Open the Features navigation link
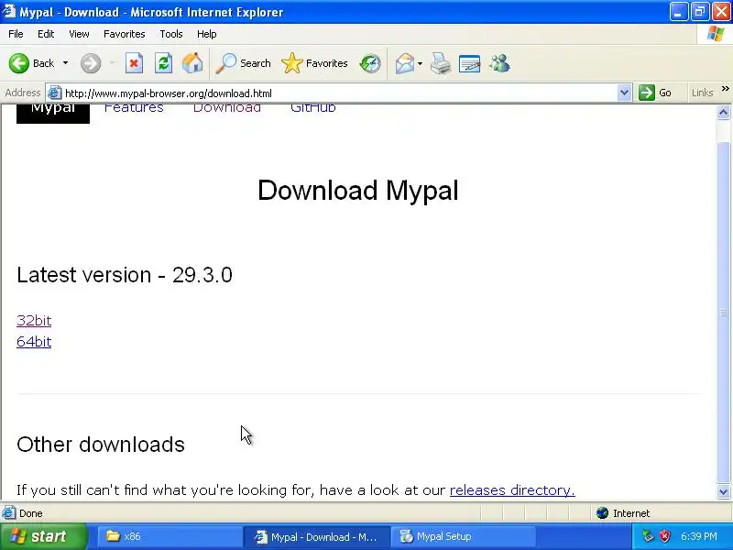The image size is (733, 550). pos(134,108)
